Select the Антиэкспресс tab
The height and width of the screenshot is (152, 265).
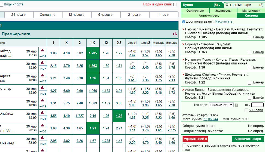pyautogui.click(x=209, y=15)
